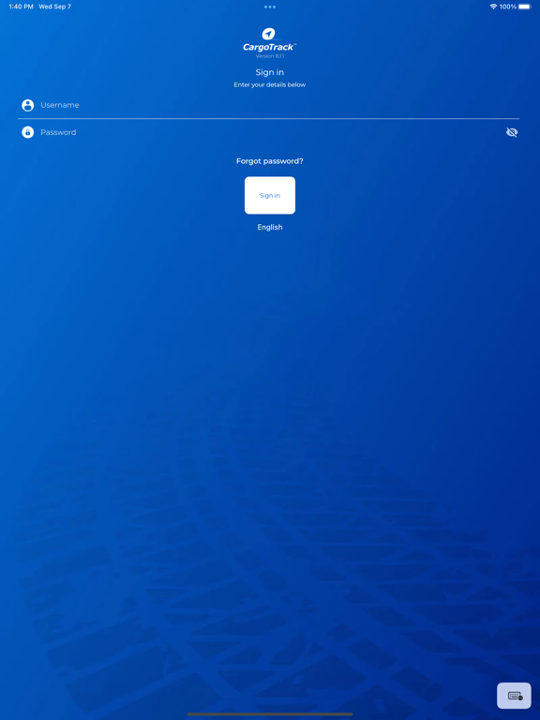Tap the Sign in heading text
The height and width of the screenshot is (720, 540).
270,72
